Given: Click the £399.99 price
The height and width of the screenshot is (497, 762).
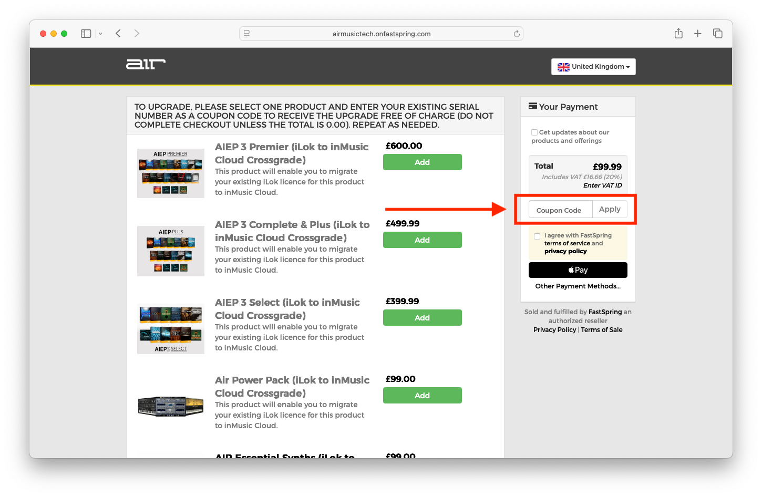Looking at the screenshot, I should (x=402, y=302).
